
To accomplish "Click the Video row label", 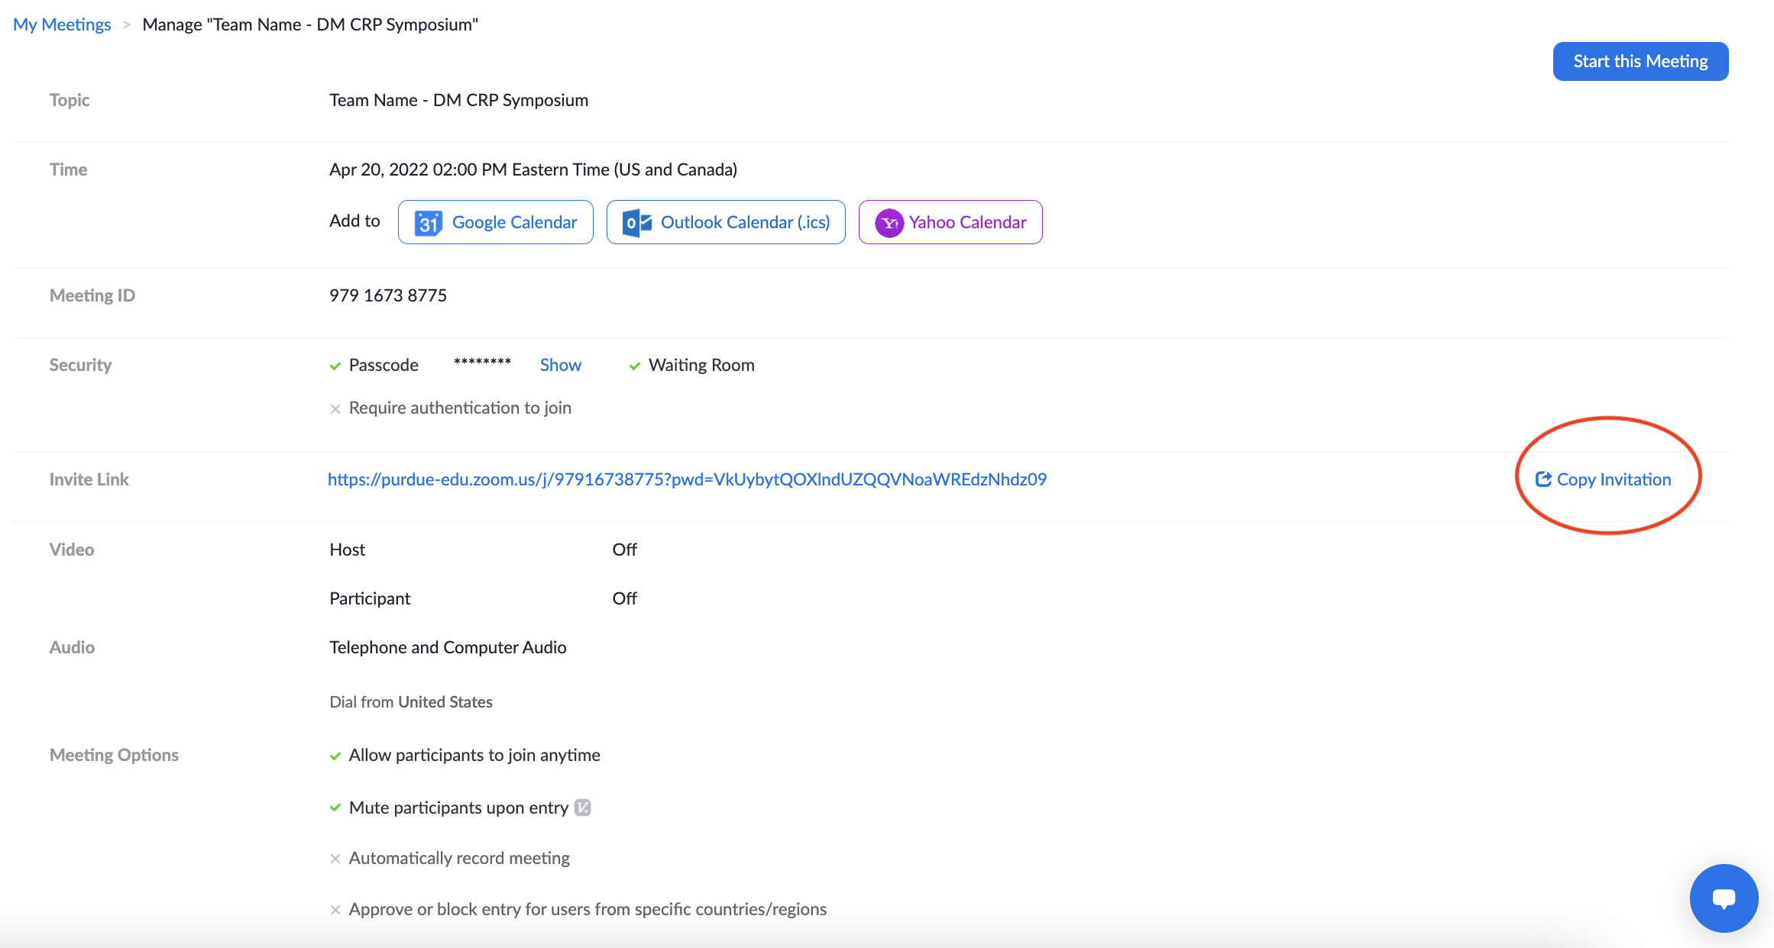I will point(72,550).
